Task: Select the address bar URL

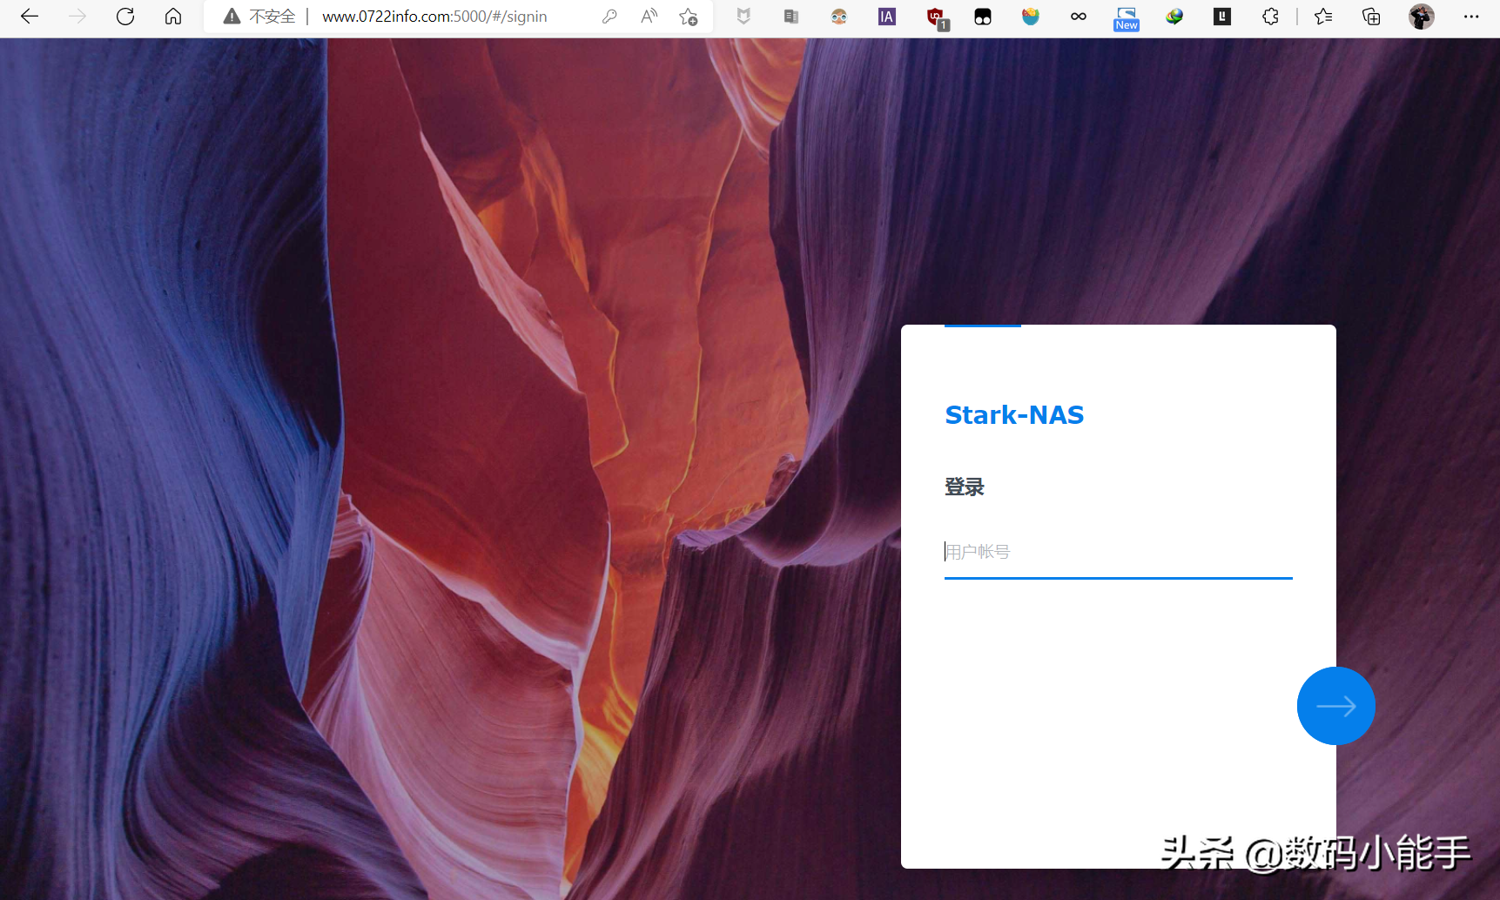Action: click(x=434, y=17)
